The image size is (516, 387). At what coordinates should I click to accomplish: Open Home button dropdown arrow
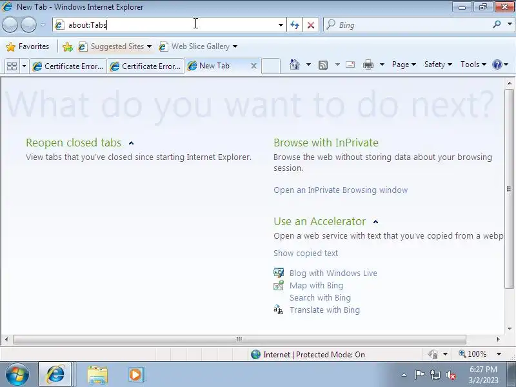308,64
